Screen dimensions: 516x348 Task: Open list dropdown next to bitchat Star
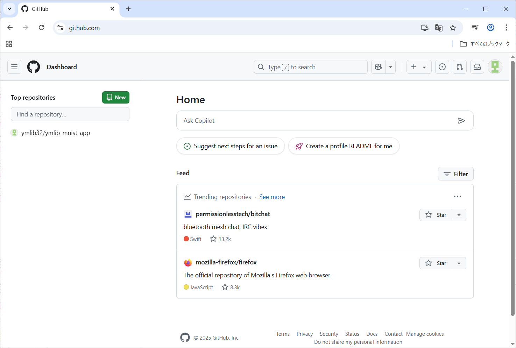[x=459, y=215]
